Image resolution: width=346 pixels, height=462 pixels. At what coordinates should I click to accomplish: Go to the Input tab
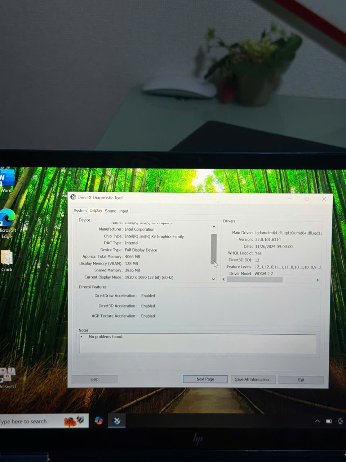[124, 211]
